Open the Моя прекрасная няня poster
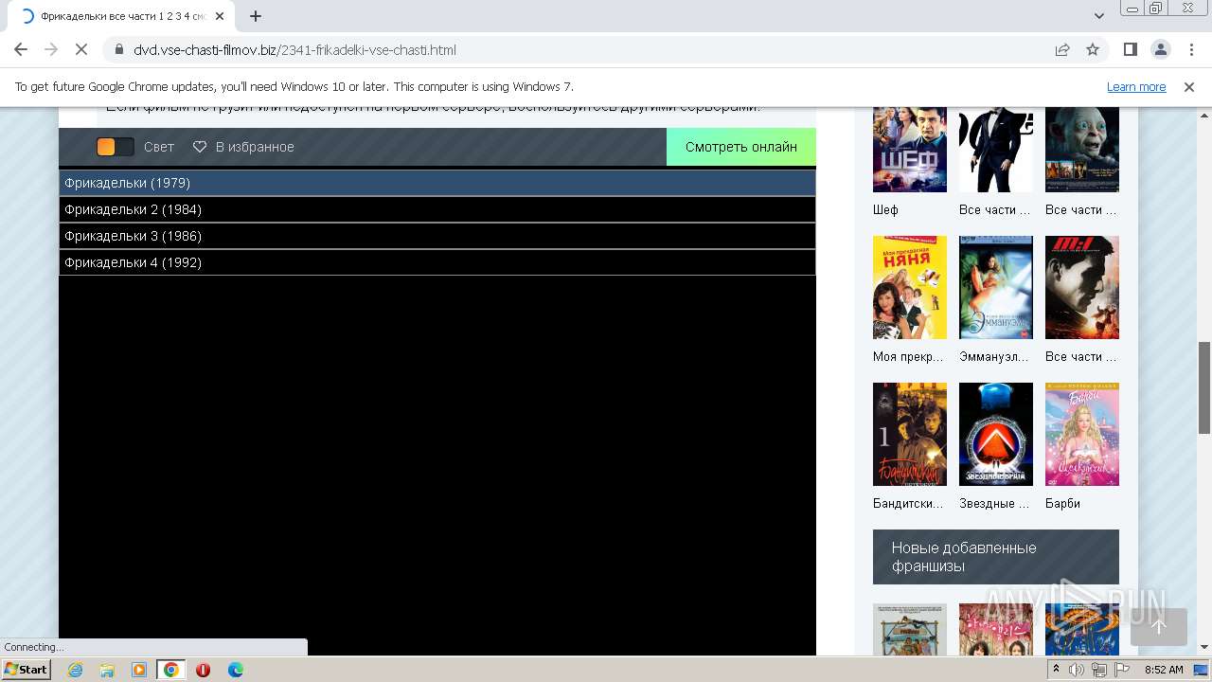The width and height of the screenshot is (1212, 682). (x=910, y=287)
